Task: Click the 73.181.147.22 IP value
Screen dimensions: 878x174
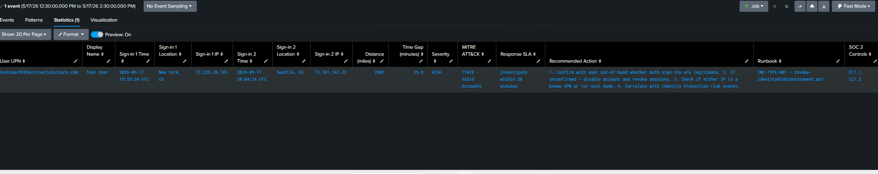Action: click(331, 72)
